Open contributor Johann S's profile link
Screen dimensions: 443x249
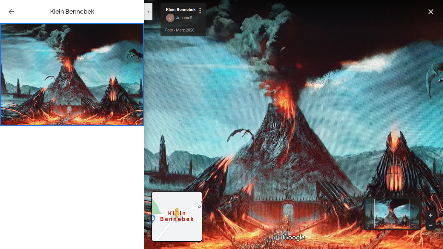[x=184, y=18]
